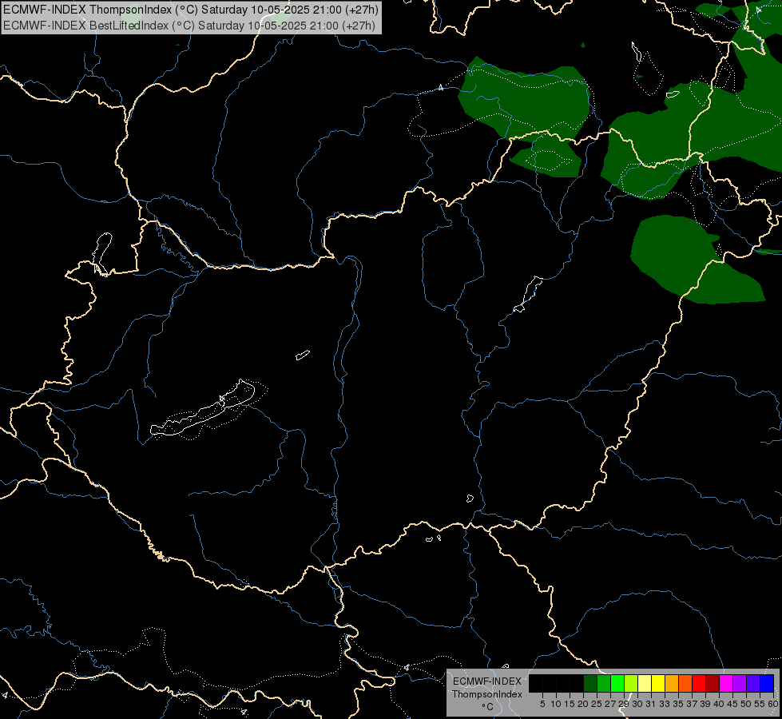The width and height of the screenshot is (782, 719).
Task: Click the legend scale value 31
Action: (x=651, y=704)
